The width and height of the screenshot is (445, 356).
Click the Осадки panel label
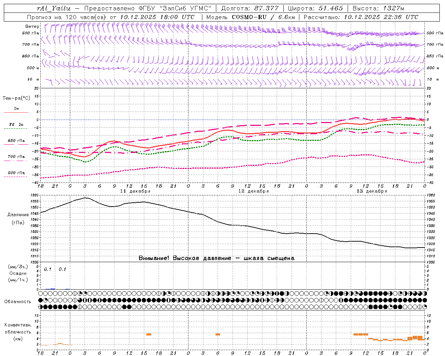point(18,273)
